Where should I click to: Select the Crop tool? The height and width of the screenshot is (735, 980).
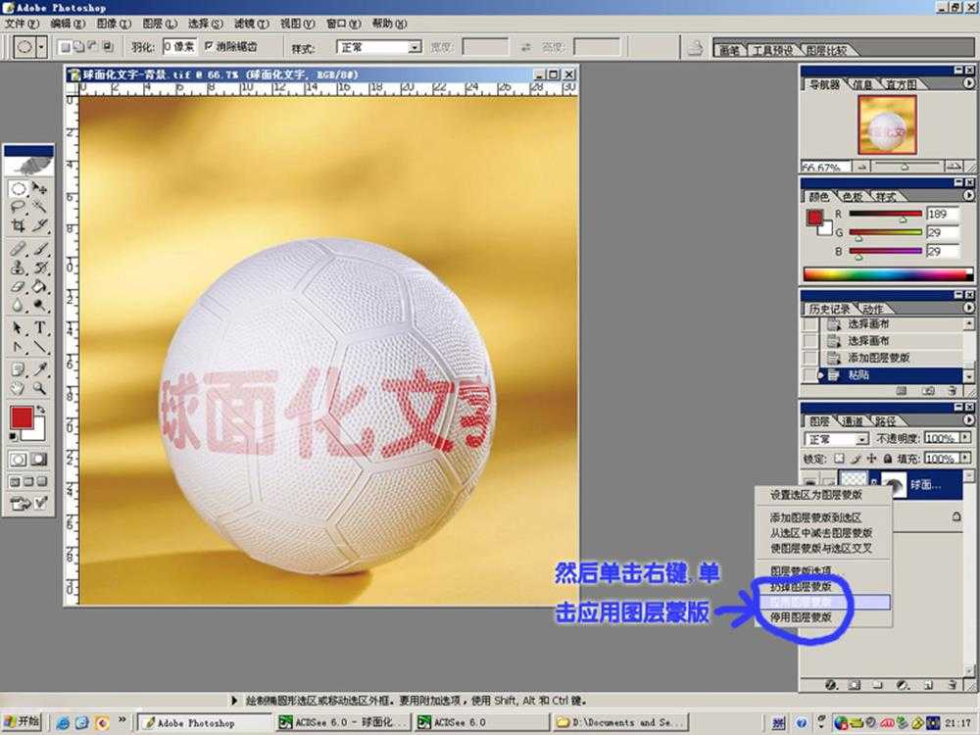click(x=18, y=225)
